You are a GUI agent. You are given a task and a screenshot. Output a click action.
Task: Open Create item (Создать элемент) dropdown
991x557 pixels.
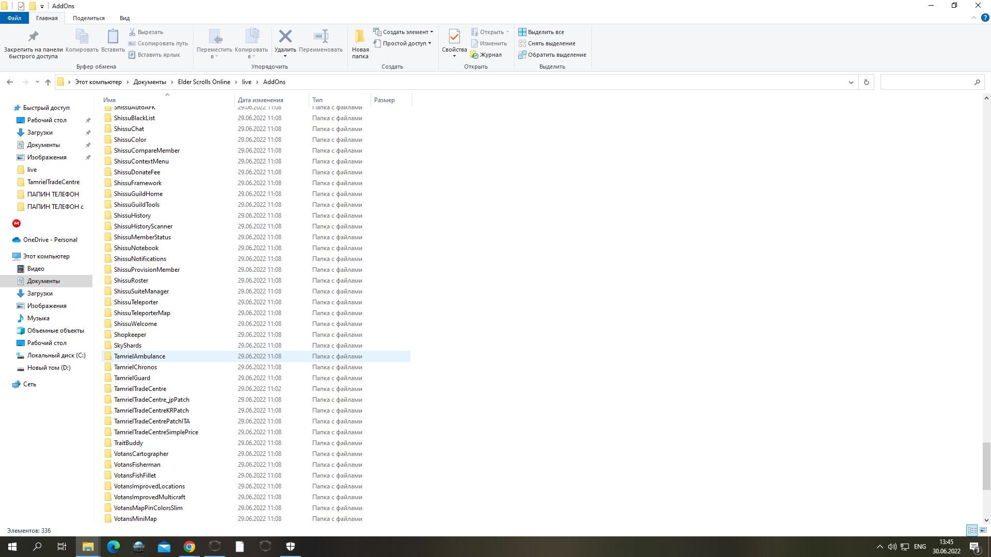[x=403, y=32]
